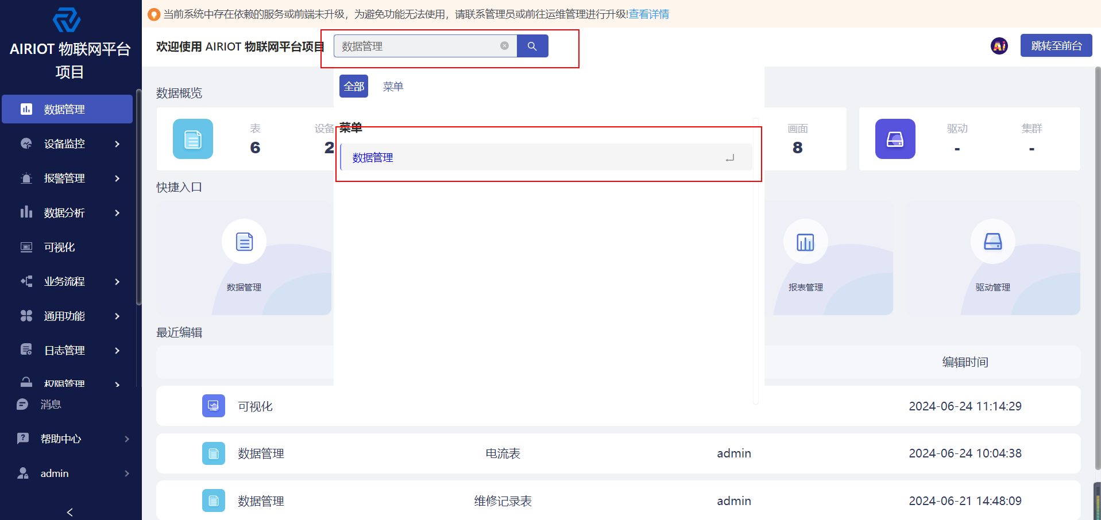Expand the 数据分析 submenu arrow
Image resolution: width=1101 pixels, height=520 pixels.
117,212
